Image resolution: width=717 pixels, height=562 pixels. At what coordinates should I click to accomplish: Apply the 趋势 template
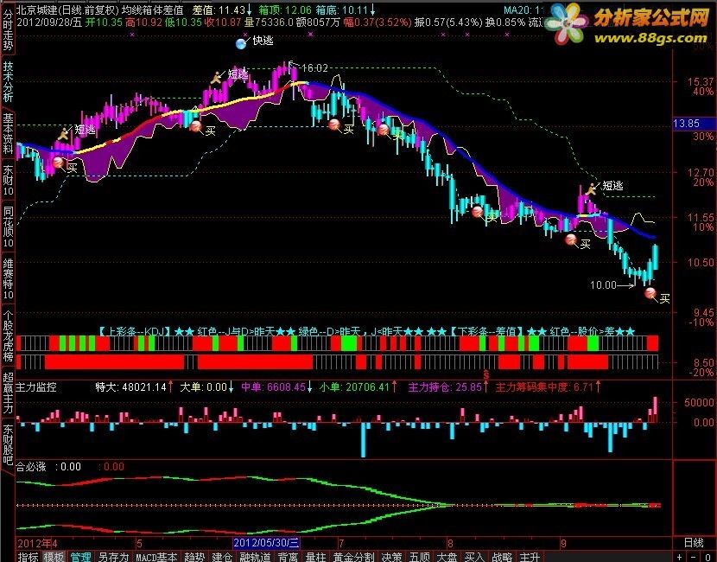point(194,557)
